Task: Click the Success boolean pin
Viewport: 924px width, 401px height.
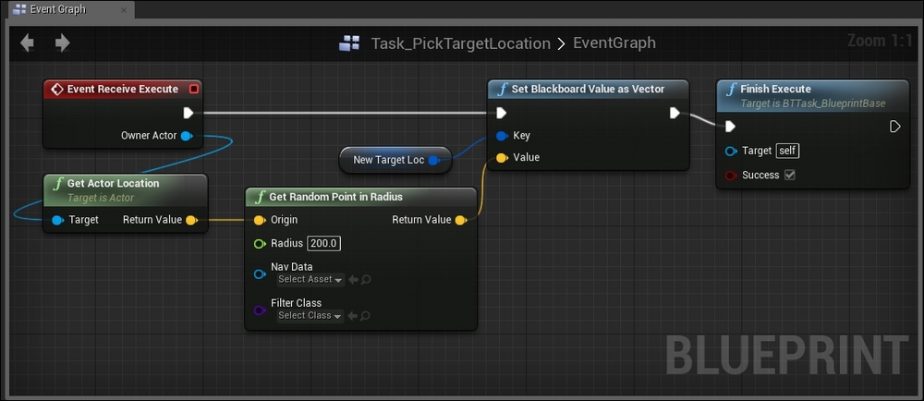Action: click(731, 176)
